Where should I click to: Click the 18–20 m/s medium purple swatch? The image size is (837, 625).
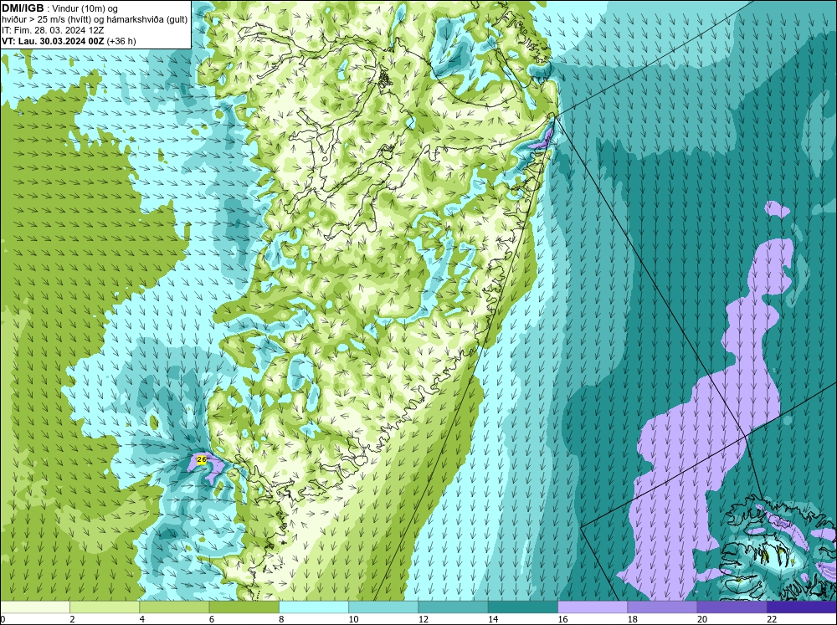tap(662, 607)
